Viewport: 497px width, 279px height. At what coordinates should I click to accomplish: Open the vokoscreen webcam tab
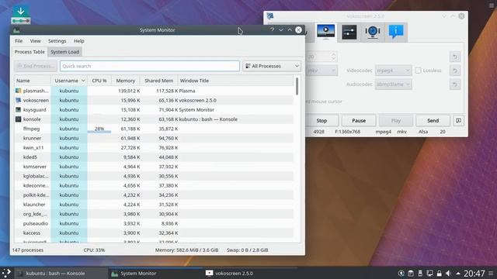373,32
